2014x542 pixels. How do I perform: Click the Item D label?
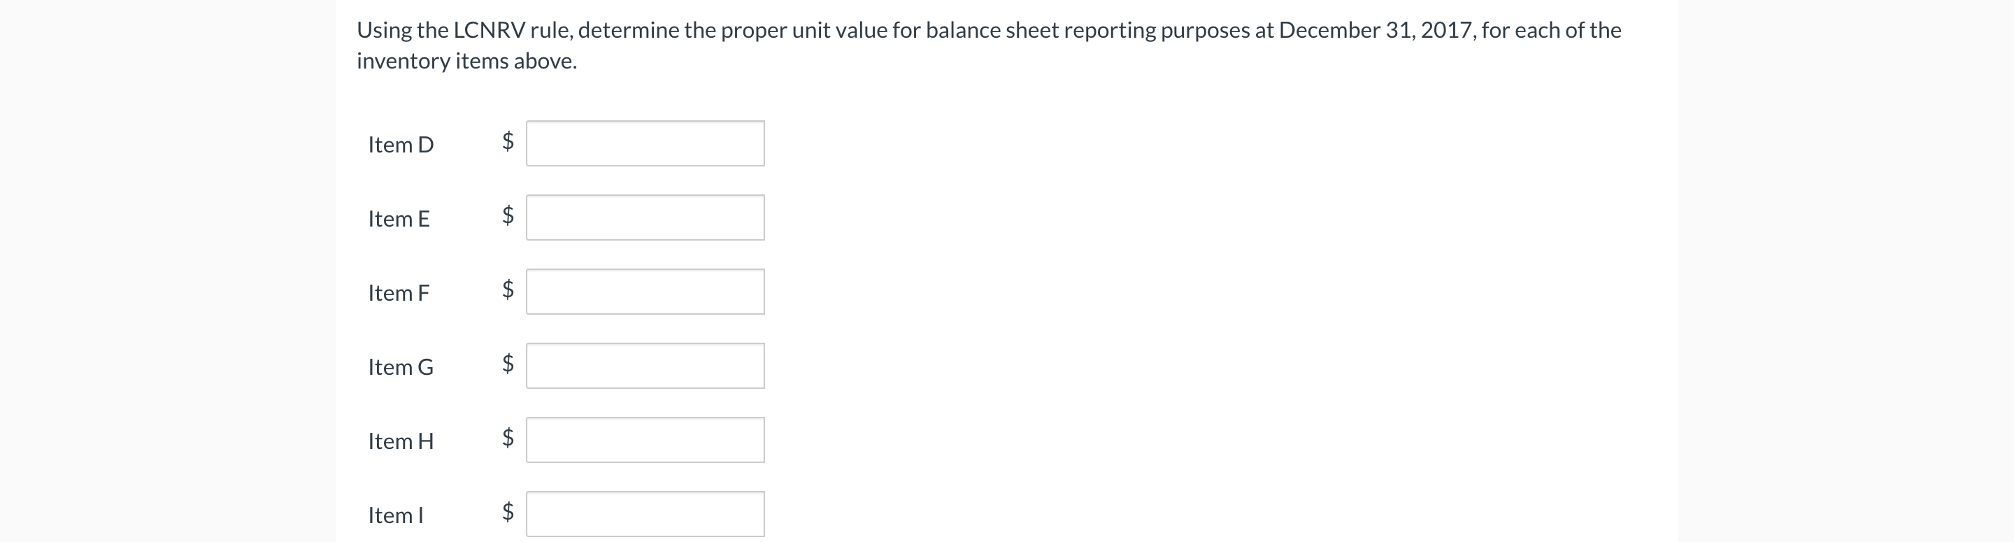click(401, 144)
